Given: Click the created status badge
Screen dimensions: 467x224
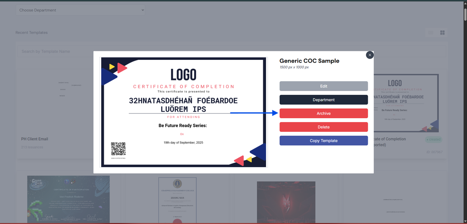Looking at the screenshot, I should [x=433, y=139].
